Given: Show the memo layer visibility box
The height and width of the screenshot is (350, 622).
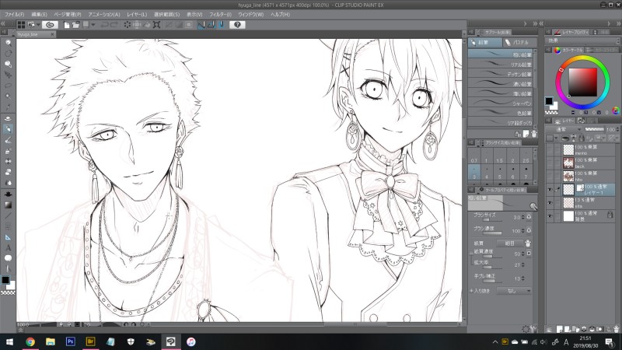Looking at the screenshot, I should click(x=550, y=149).
